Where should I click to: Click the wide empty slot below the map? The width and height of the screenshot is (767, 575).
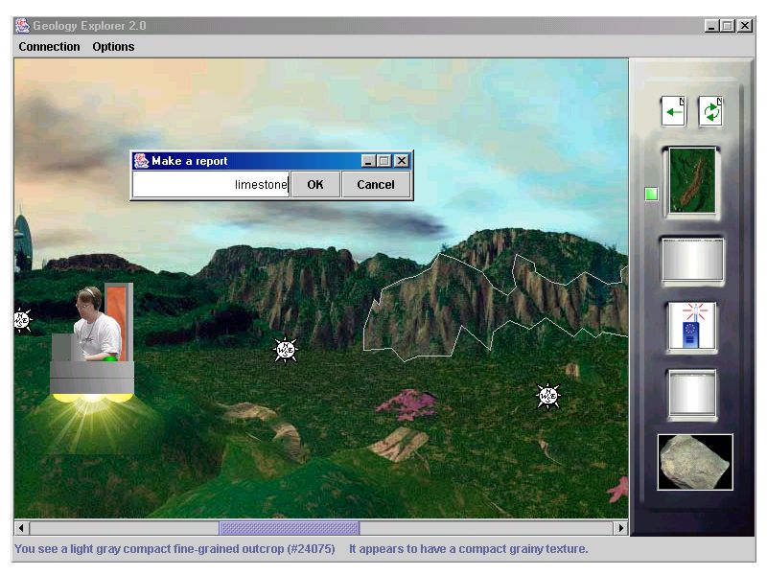tap(692, 260)
